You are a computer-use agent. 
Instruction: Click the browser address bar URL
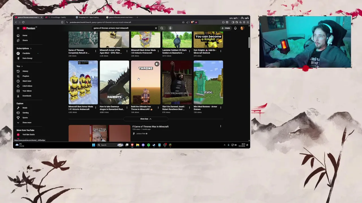point(100,22)
